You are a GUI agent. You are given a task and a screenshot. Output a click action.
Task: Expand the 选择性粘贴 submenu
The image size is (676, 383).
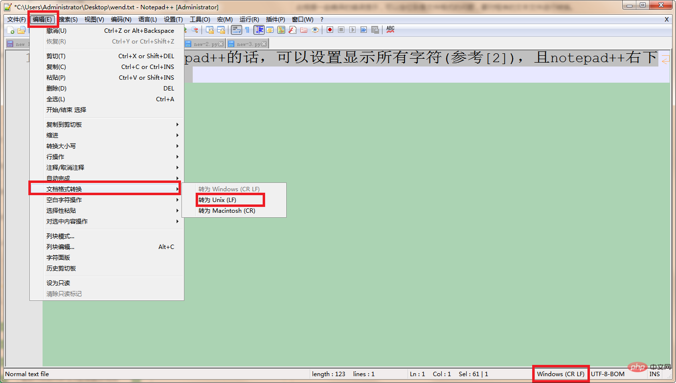click(x=107, y=211)
